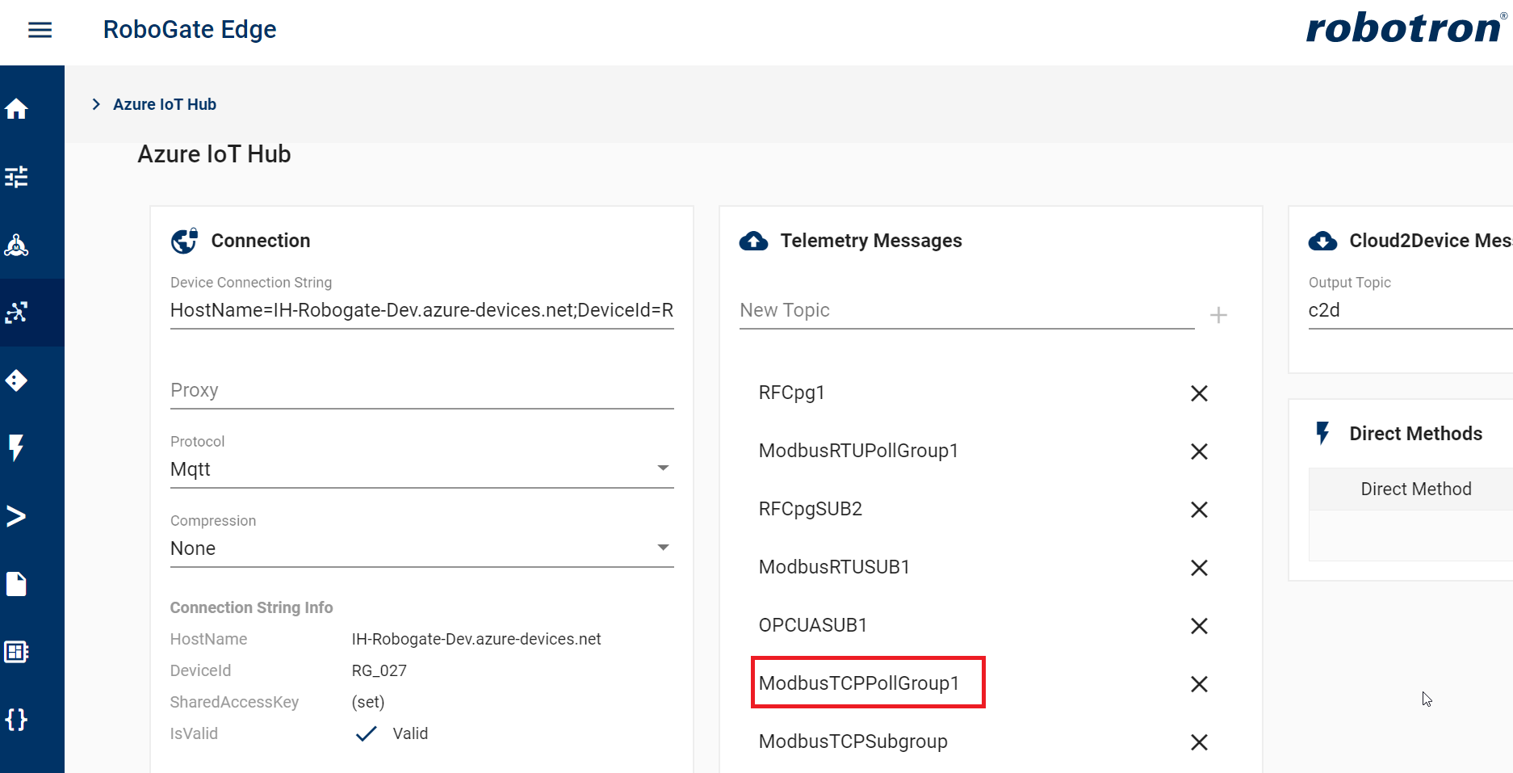This screenshot has height=773, width=1513.
Task: Click the Cloud2Device cloud download icon
Action: point(1322,241)
